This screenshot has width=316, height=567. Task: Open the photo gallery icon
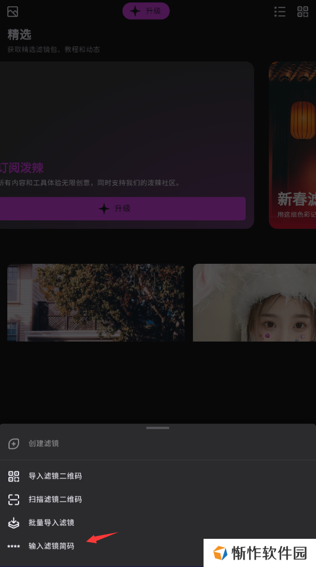tap(12, 12)
